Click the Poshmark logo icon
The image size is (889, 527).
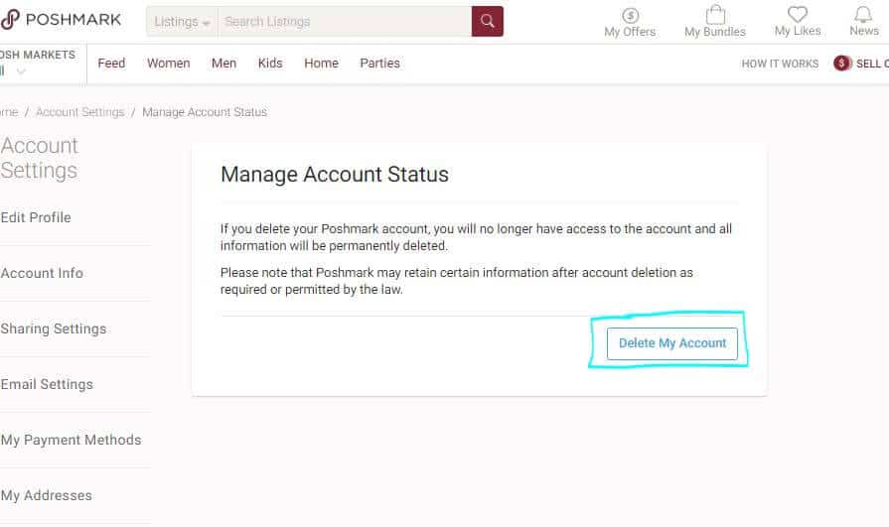[10, 20]
